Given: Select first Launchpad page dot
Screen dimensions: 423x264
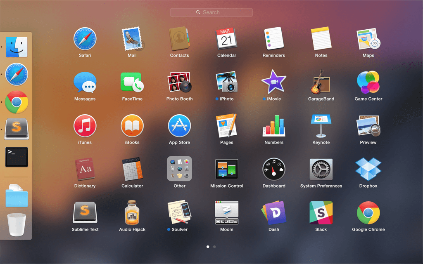Looking at the screenshot, I should (x=208, y=247).
